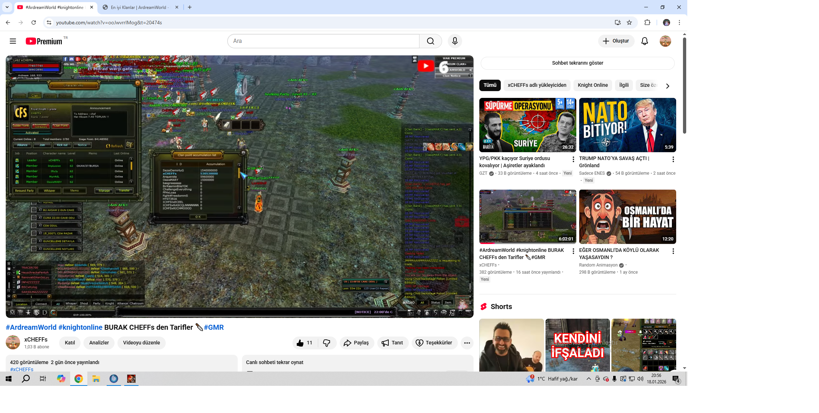This screenshot has width=819, height=413.
Task: Open options for OSMANLI'DA KÖYLÜ video
Action: point(673,251)
